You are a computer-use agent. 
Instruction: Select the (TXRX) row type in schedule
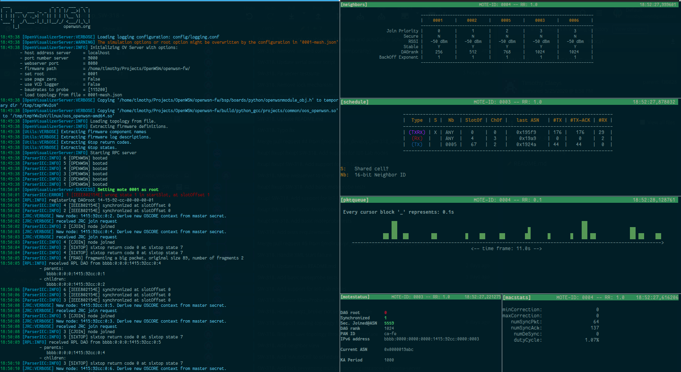417,132
